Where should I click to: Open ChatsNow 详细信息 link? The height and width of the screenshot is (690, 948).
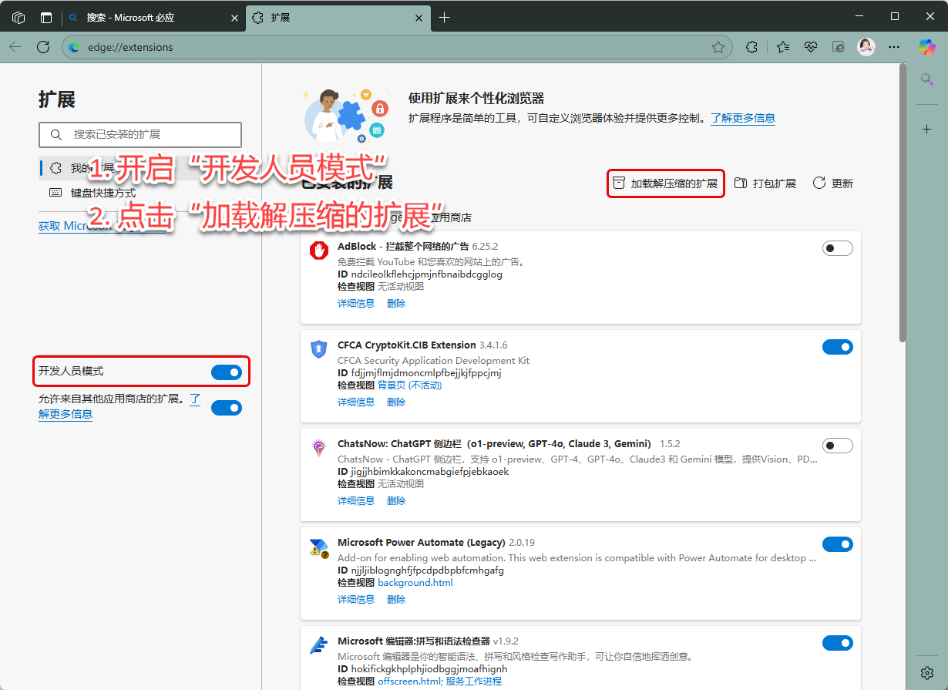coord(356,501)
